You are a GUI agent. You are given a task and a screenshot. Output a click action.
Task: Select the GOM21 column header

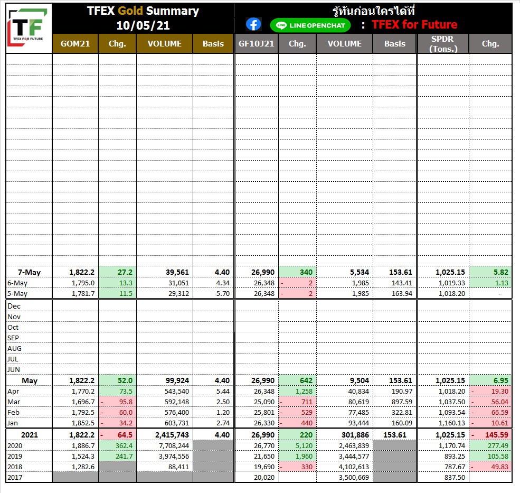pyautogui.click(x=75, y=43)
